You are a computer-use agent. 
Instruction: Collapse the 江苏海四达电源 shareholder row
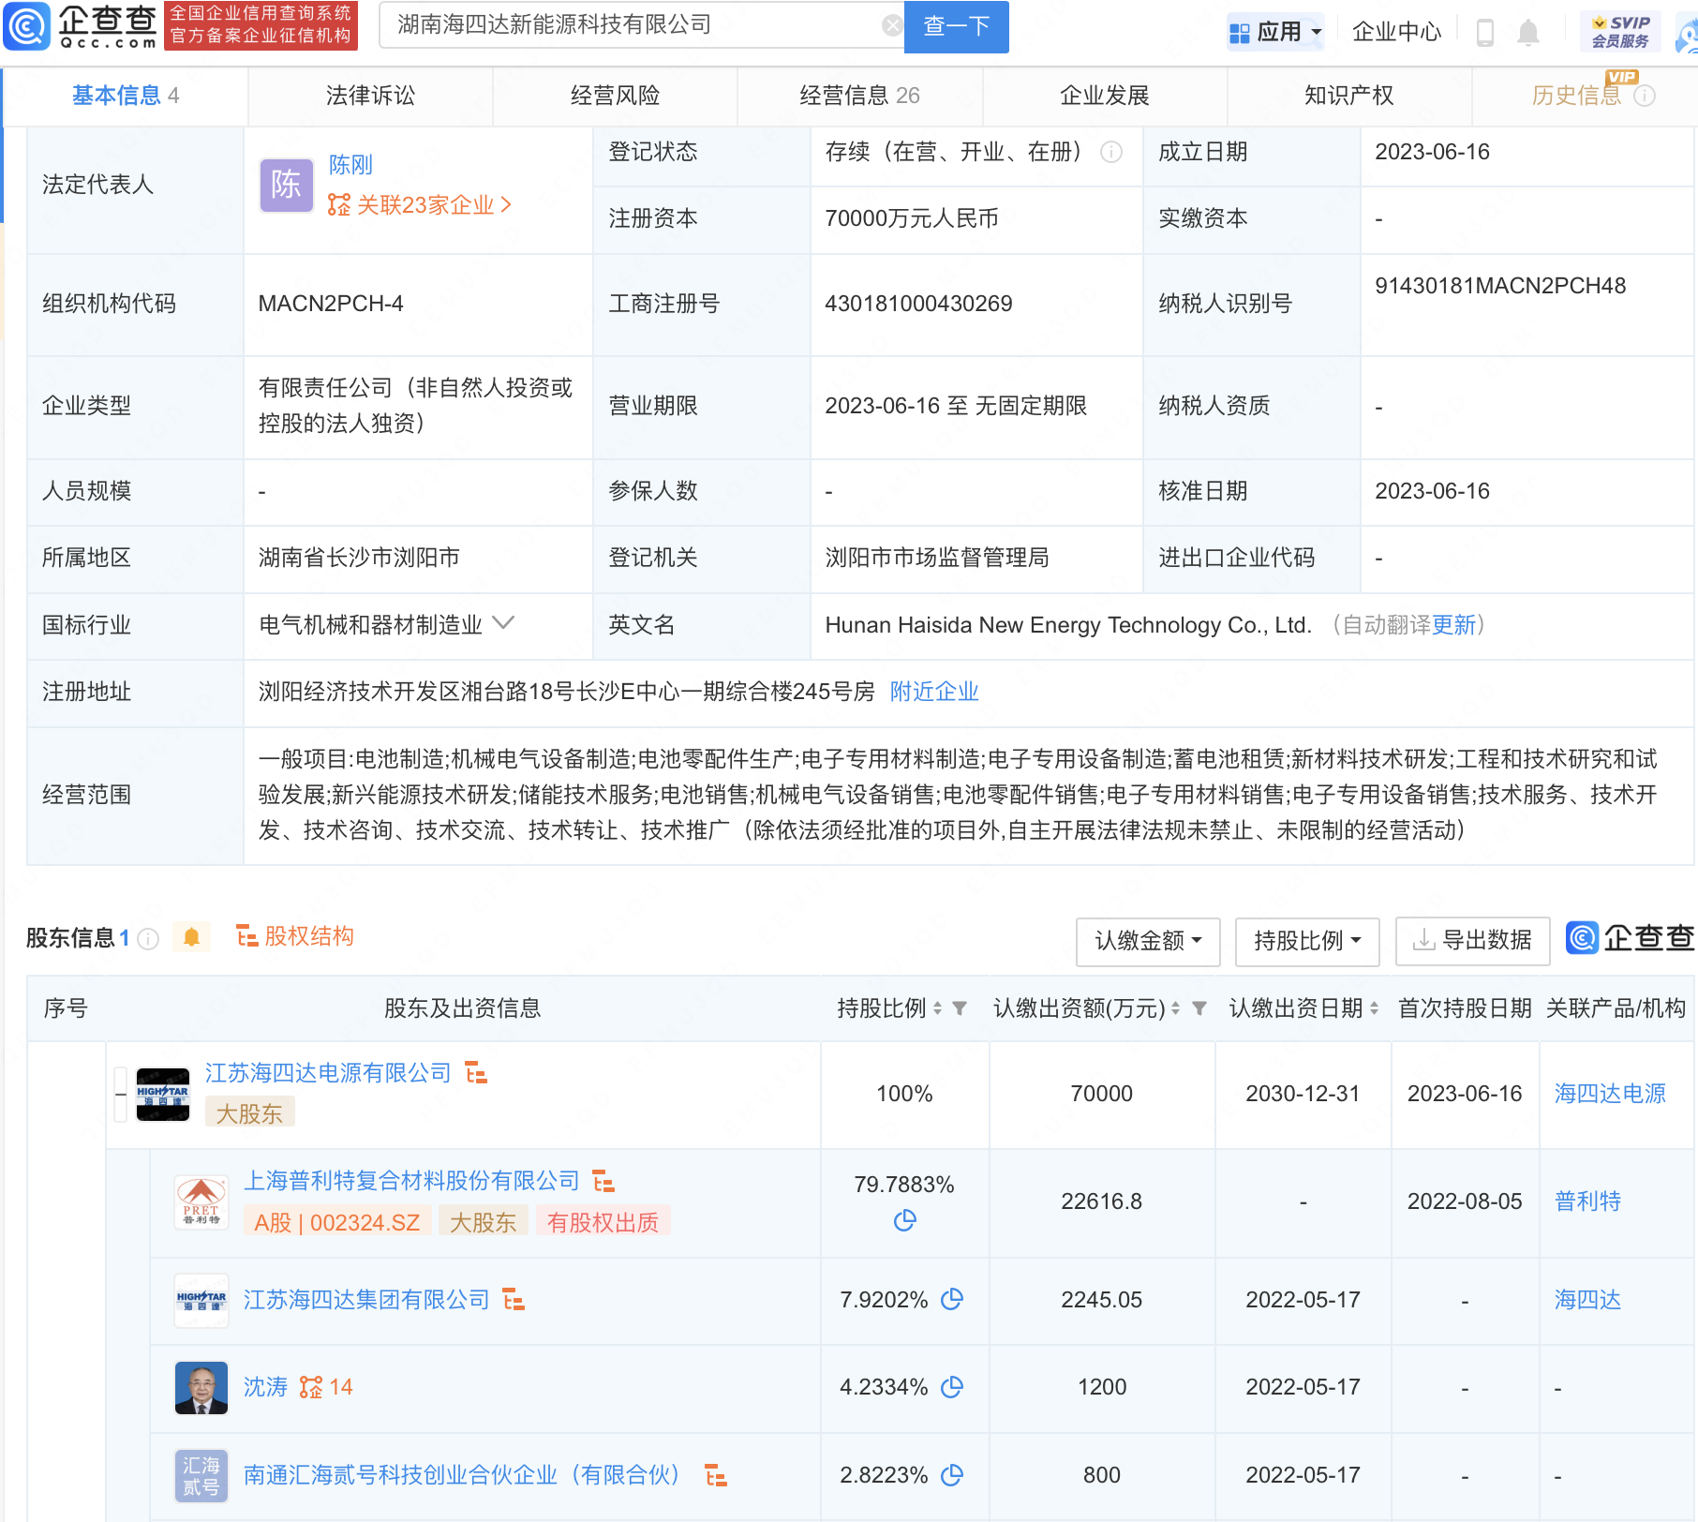(x=120, y=1095)
